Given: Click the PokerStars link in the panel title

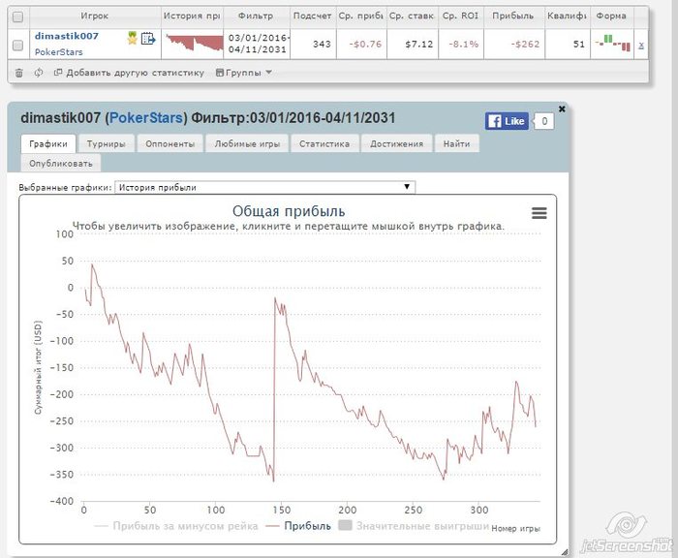Looking at the screenshot, I should 145,118.
